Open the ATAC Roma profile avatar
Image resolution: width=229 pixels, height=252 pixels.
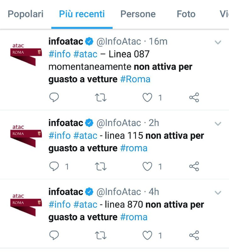[x=26, y=52]
